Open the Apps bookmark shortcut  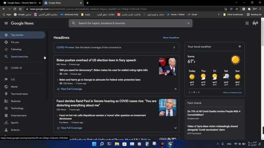click(7, 15)
